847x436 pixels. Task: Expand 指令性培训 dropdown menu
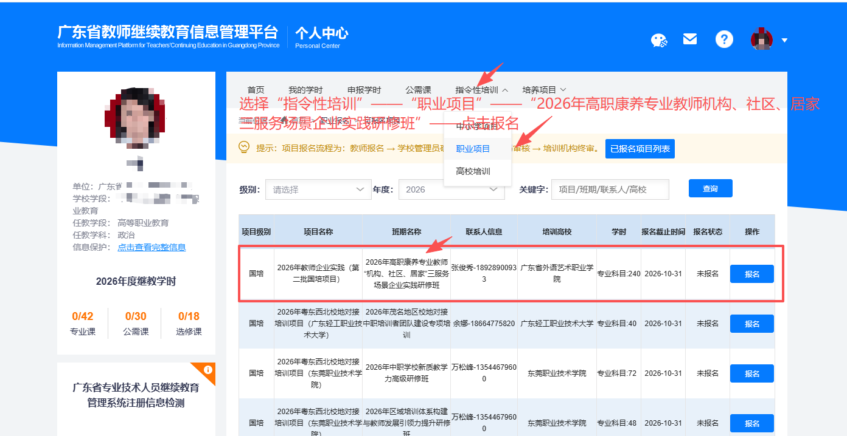point(481,90)
